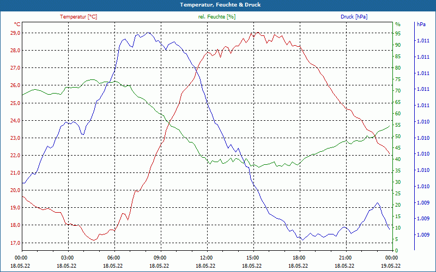The height and width of the screenshot is (272, 436).
Task: Click the green '35' humidity axis value
Action: pyautogui.click(x=398, y=171)
